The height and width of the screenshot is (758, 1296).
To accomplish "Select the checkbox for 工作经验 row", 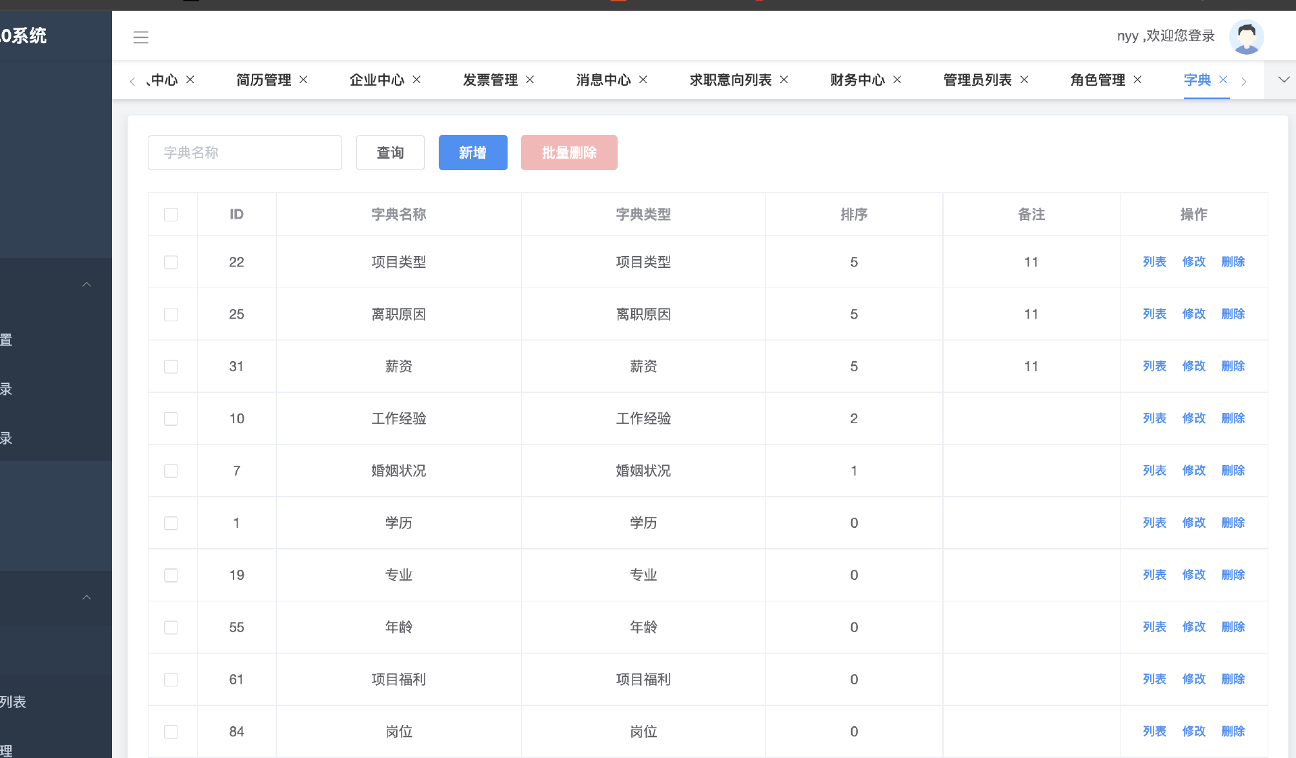I will coord(171,418).
